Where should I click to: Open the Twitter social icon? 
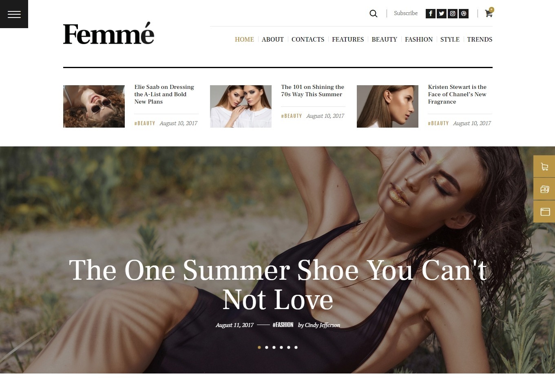pyautogui.click(x=441, y=13)
